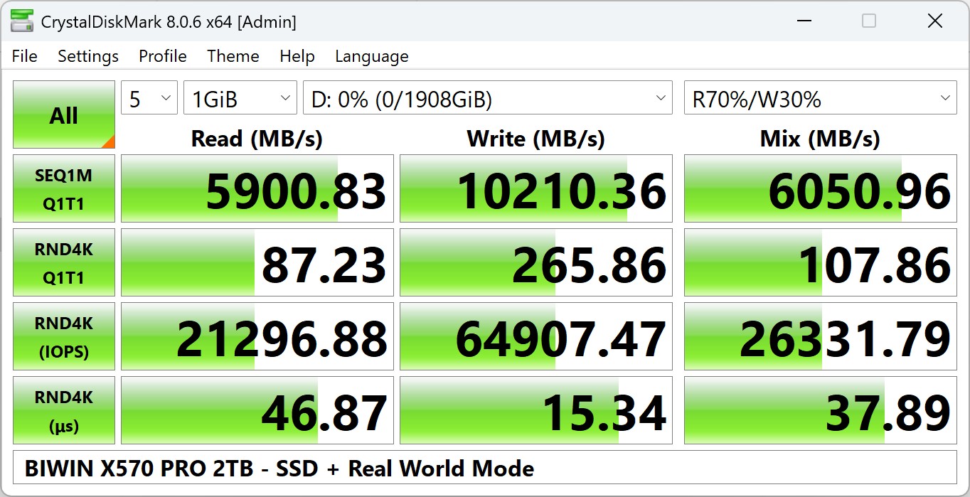Close the CrystalDiskMark window

pos(934,21)
